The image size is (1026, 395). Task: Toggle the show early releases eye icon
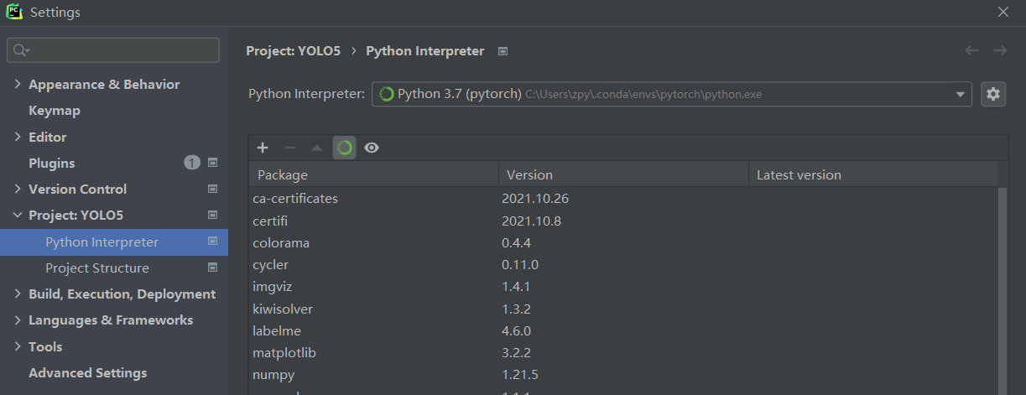pyautogui.click(x=372, y=148)
